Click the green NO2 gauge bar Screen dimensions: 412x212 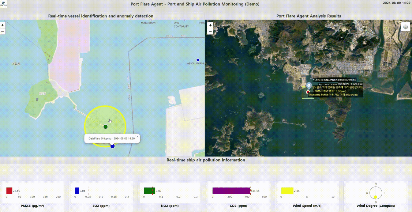tap(149, 191)
